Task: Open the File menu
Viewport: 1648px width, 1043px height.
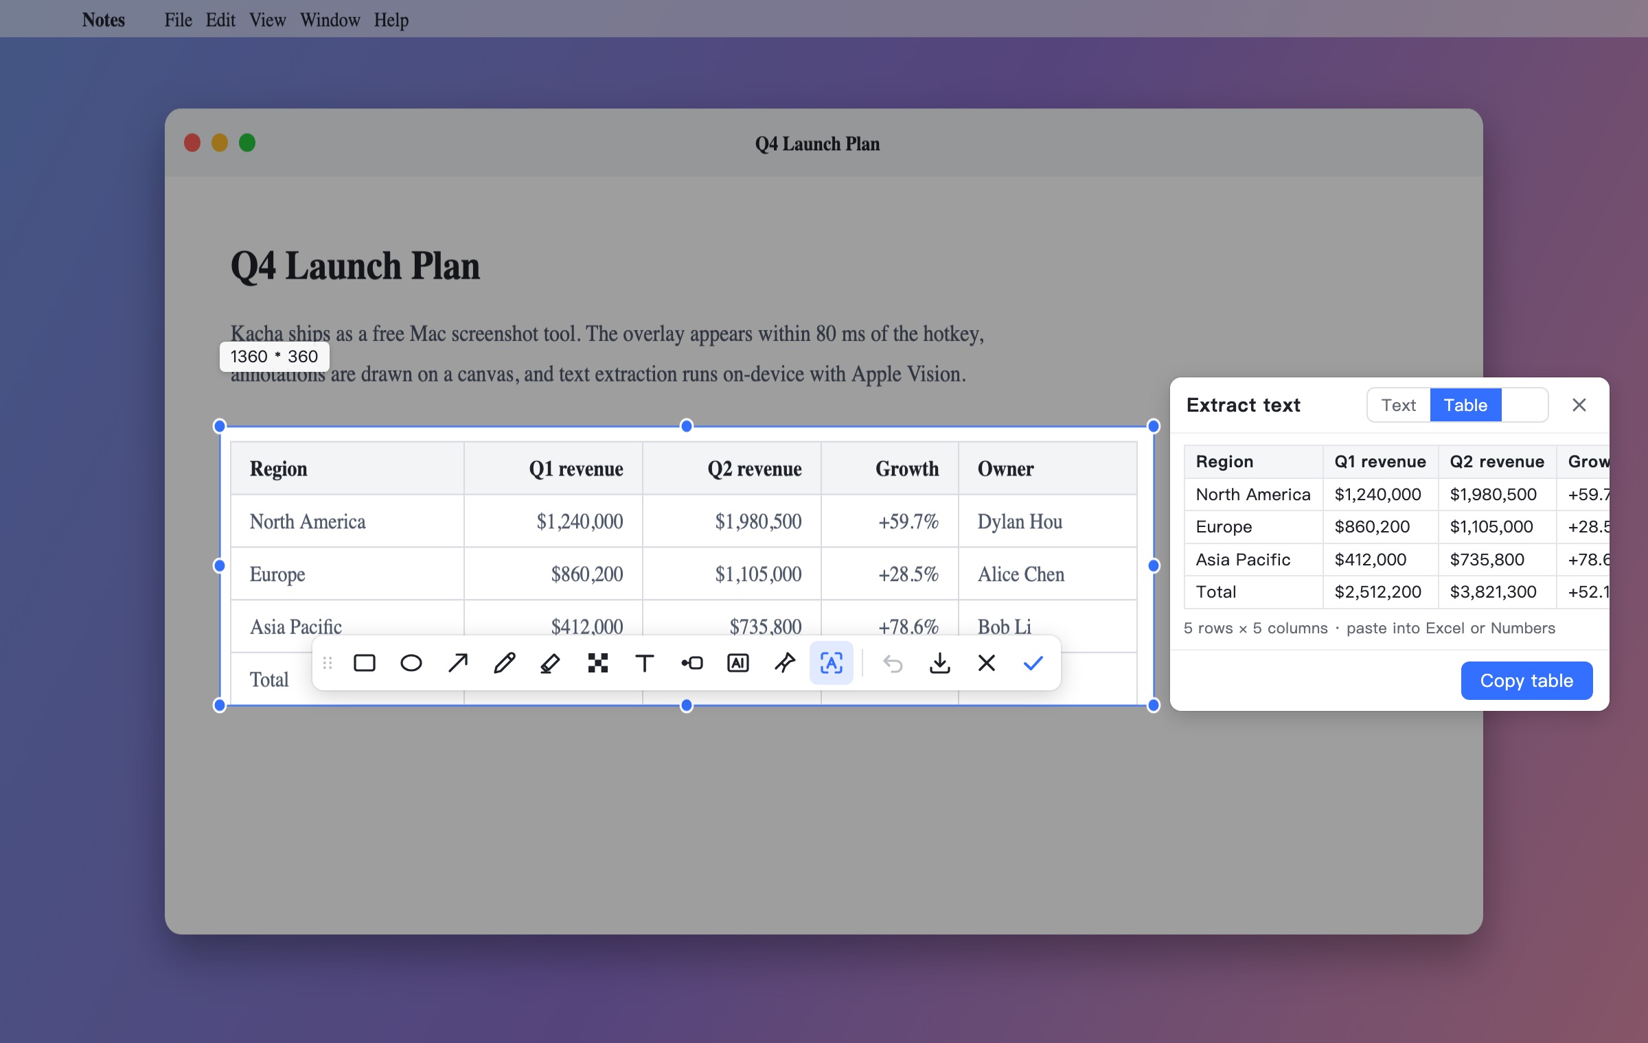Action: coord(178,20)
